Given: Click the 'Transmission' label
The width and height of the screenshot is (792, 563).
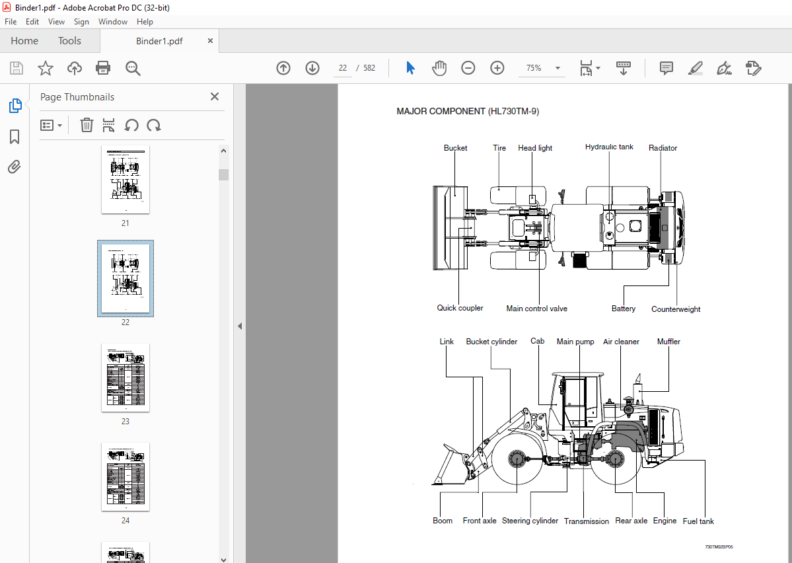Looking at the screenshot, I should pyautogui.click(x=587, y=521).
